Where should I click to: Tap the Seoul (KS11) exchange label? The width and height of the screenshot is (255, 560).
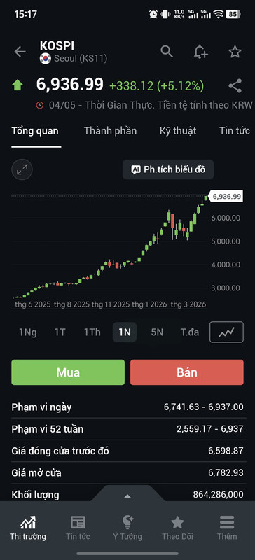(81, 59)
